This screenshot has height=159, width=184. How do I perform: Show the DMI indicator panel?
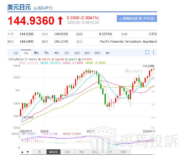[123, 152]
